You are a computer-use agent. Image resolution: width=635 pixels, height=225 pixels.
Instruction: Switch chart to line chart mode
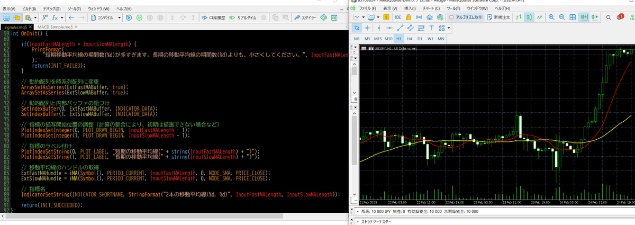[540, 17]
